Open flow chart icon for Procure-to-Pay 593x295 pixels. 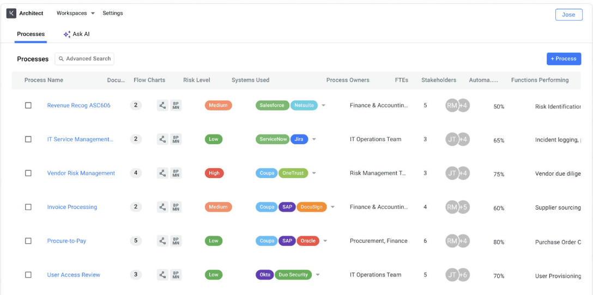(162, 241)
